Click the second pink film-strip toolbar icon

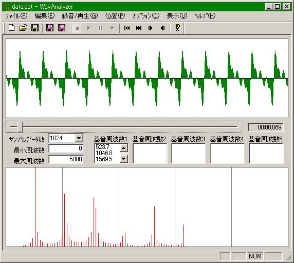click(x=62, y=28)
